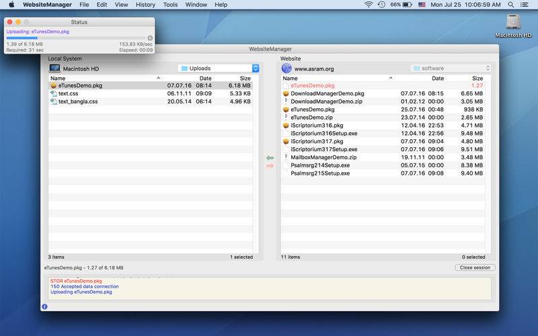Open the Apple menu

click(x=11, y=5)
